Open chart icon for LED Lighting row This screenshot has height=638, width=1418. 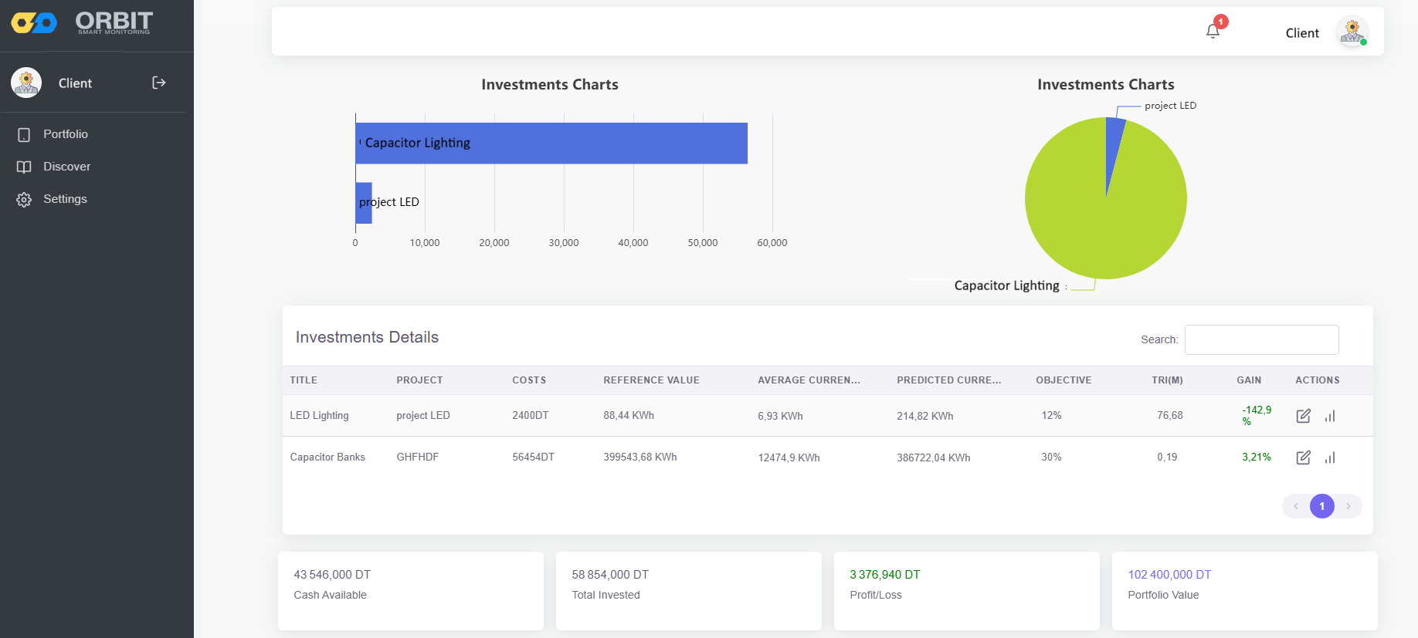(1330, 416)
